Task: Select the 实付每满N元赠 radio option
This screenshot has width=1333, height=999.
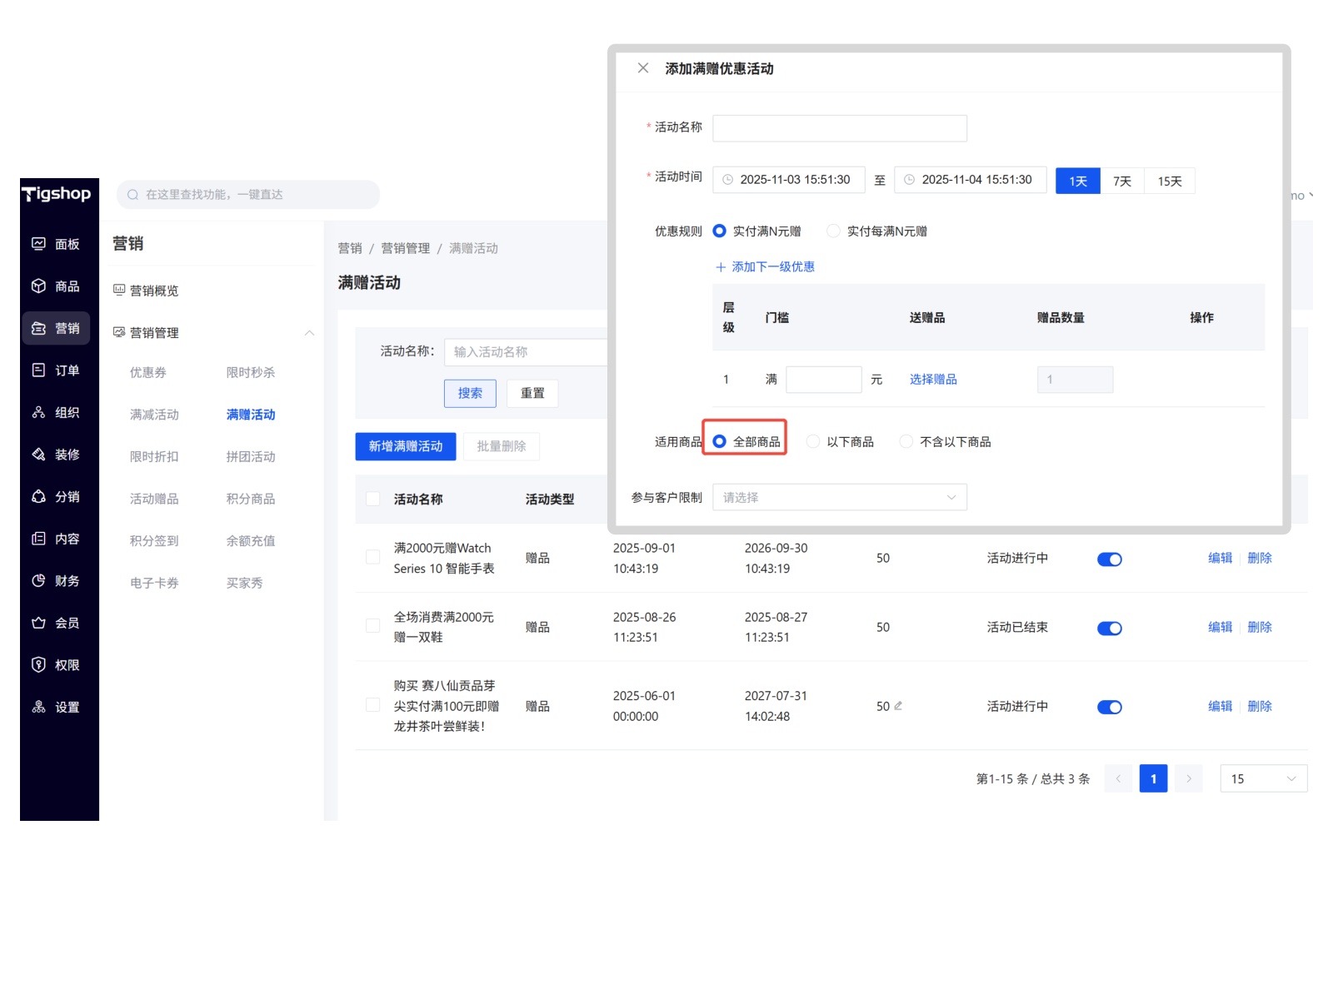Action: (x=833, y=231)
